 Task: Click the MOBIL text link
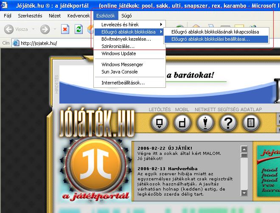(x=182, y=109)
